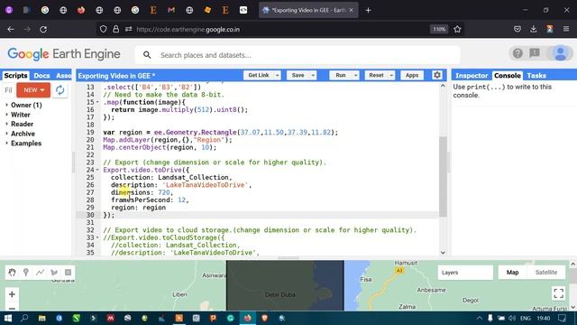Bookmark this page with star

coord(457,29)
